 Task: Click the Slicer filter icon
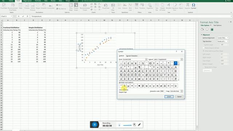[137, 5]
